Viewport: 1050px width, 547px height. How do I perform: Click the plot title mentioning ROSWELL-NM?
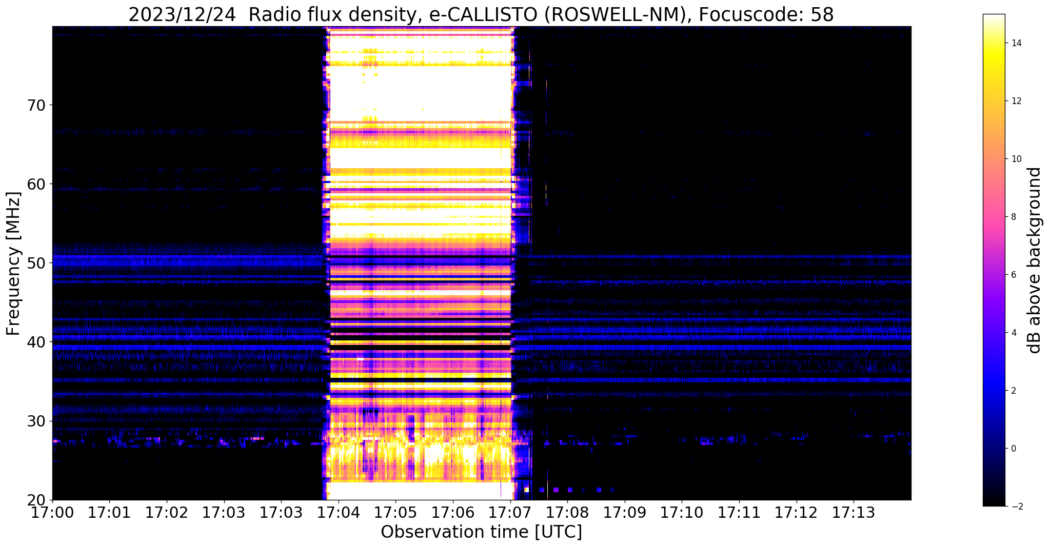481,14
